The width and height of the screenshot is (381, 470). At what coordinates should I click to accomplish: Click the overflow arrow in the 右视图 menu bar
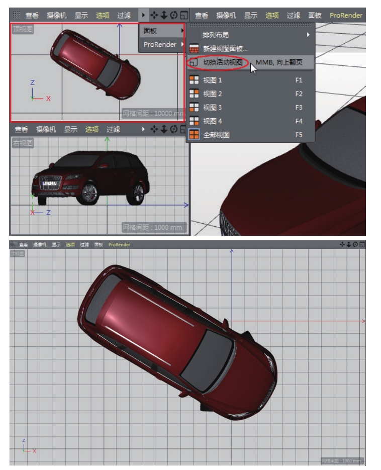(x=144, y=130)
